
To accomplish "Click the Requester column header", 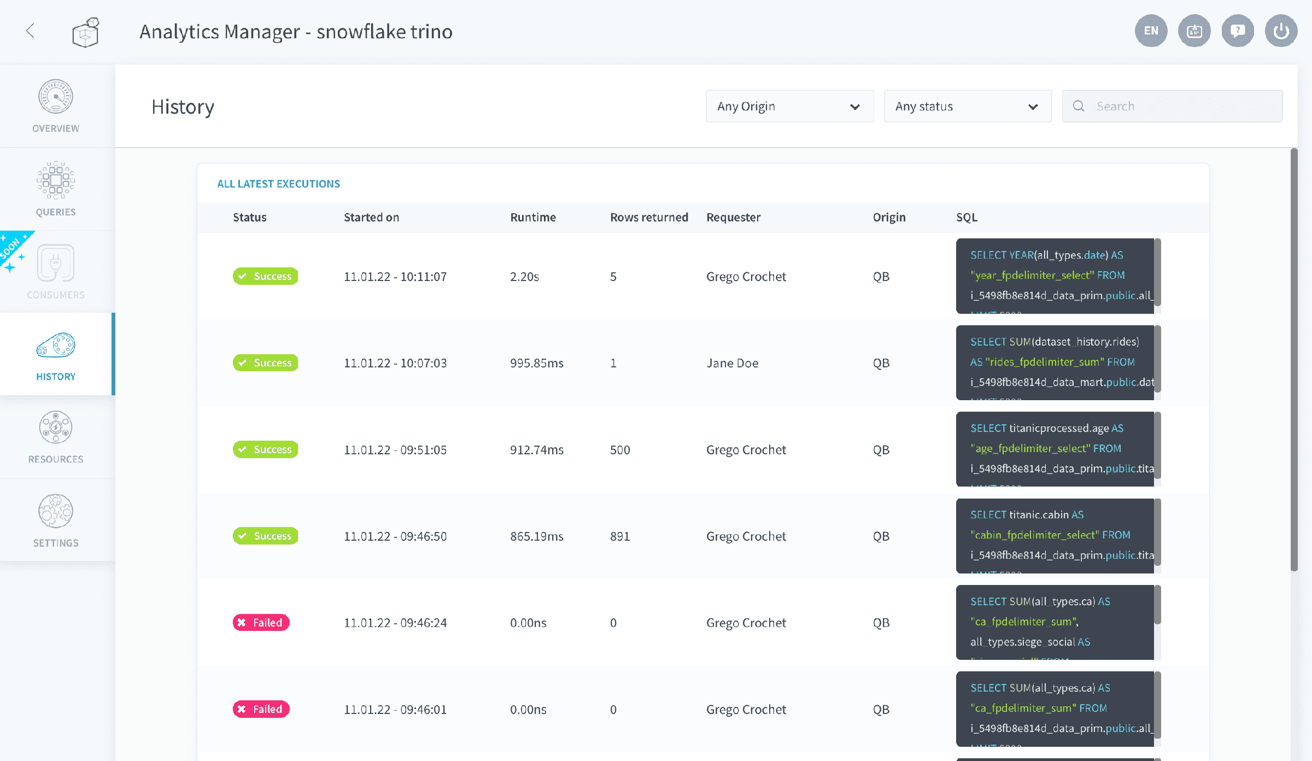I will pyautogui.click(x=733, y=217).
